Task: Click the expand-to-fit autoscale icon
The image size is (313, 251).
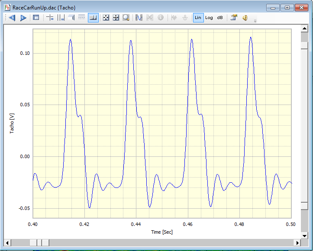Action: click(x=105, y=18)
